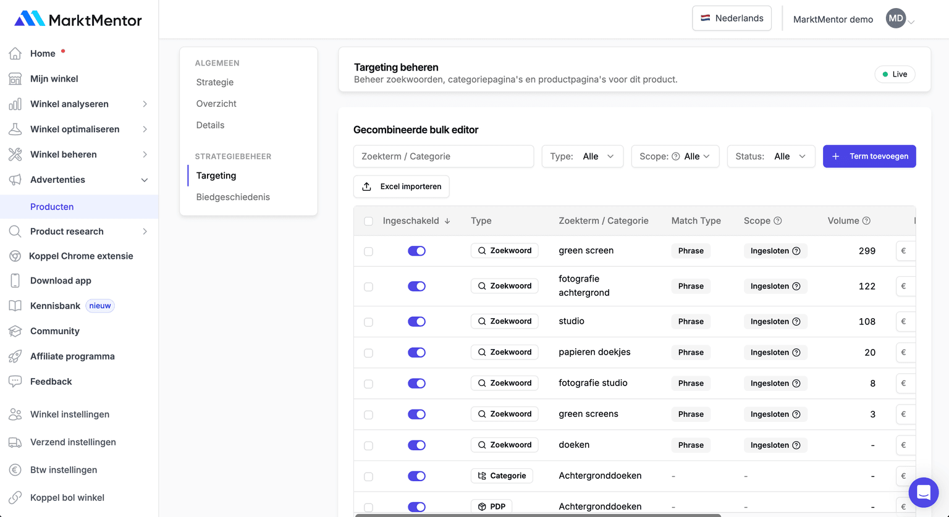
Task: Click the Ingeschakeld sort arrow
Action: pos(447,221)
